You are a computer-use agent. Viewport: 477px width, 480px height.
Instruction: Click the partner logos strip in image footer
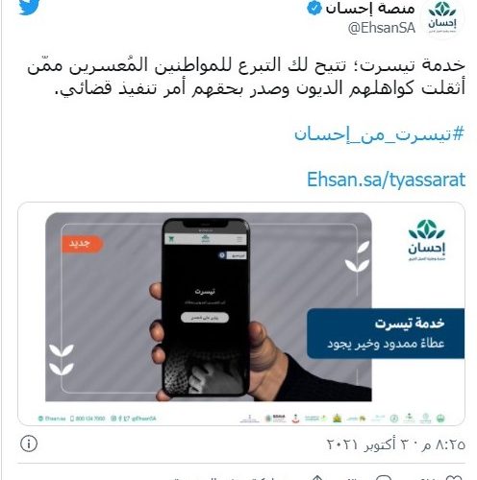click(342, 418)
